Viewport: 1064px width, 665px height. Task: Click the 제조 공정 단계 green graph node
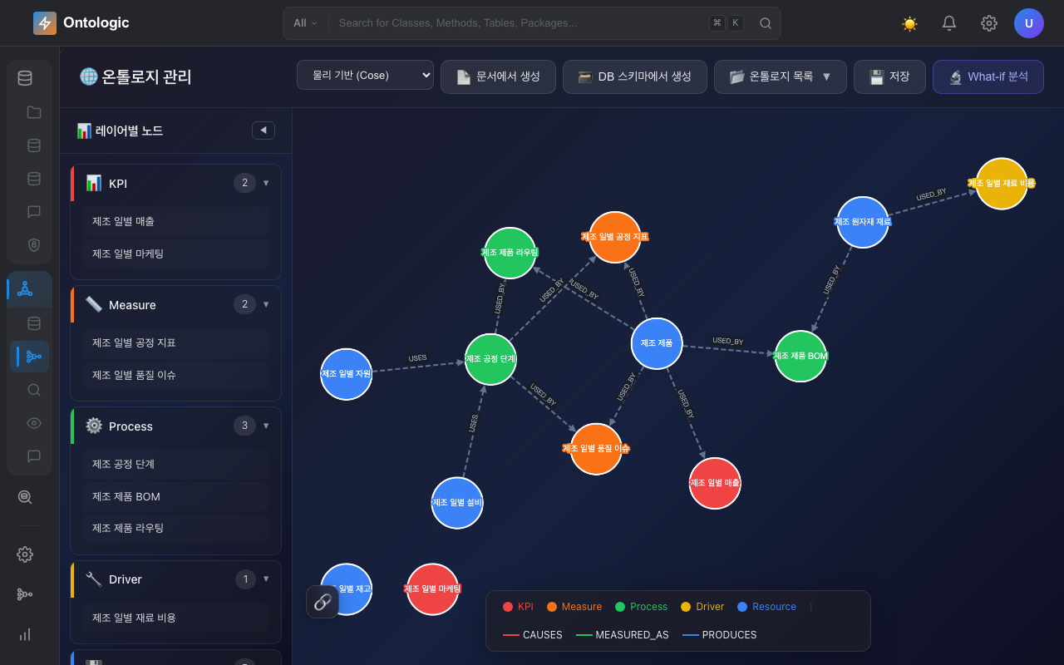click(x=490, y=359)
